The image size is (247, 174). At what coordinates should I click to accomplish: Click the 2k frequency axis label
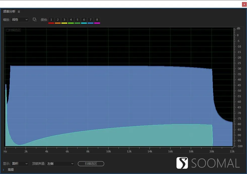[26, 151]
